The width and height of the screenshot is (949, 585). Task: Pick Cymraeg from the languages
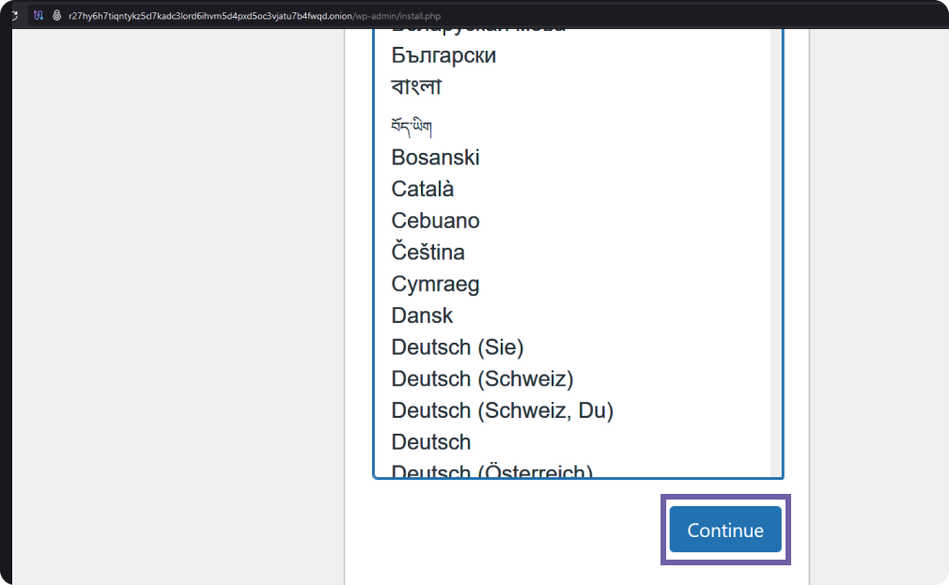(435, 285)
